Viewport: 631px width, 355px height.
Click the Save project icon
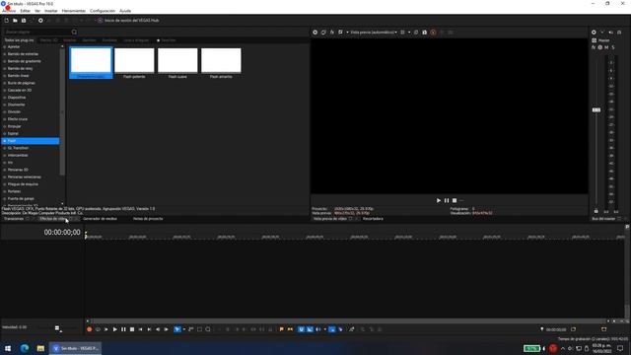point(24,20)
